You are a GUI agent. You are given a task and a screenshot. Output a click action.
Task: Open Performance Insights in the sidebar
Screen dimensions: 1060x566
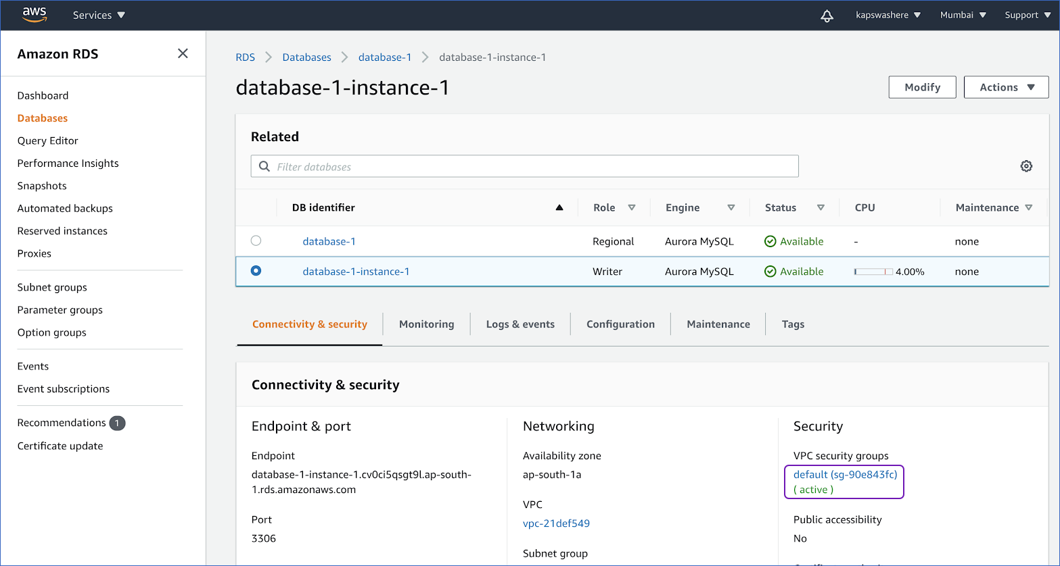pos(68,163)
